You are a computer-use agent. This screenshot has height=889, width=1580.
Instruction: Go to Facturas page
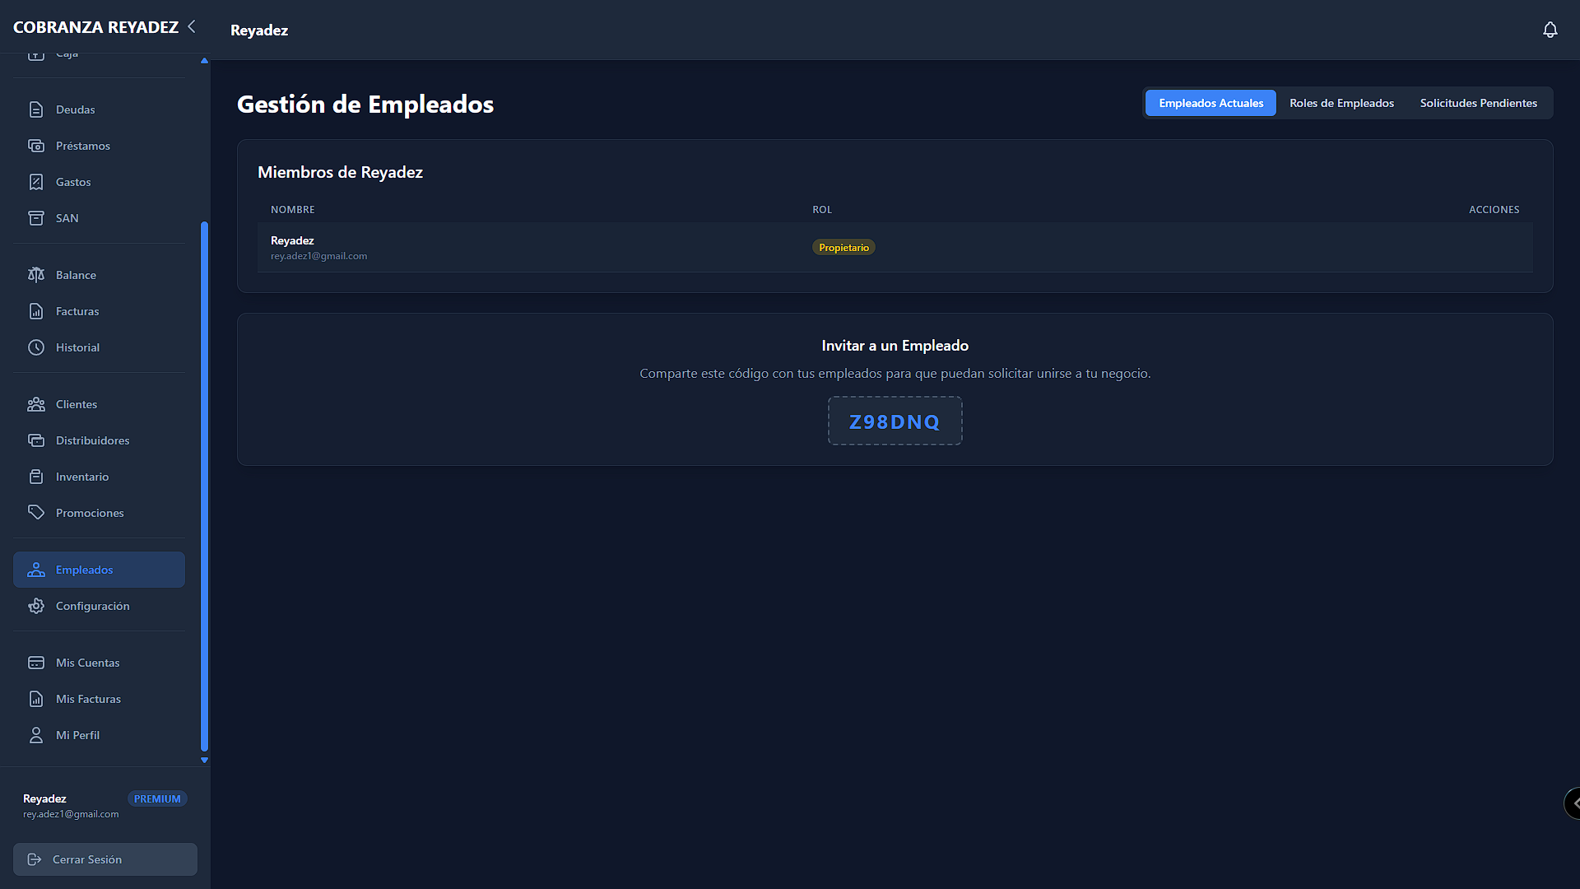99,311
